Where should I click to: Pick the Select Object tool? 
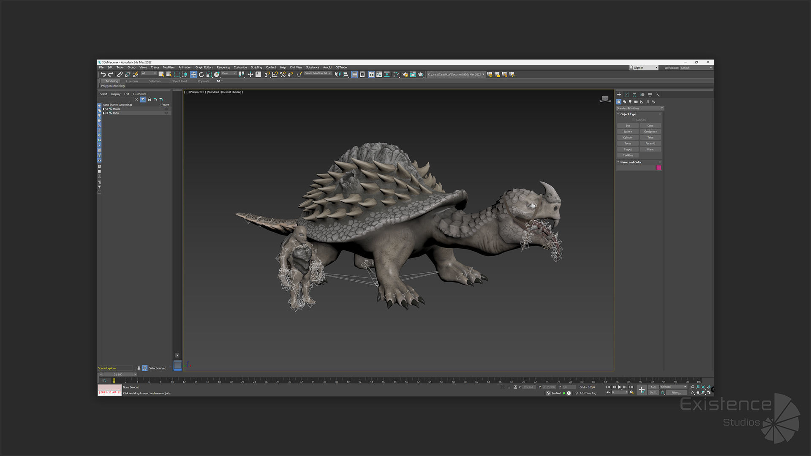(161, 74)
